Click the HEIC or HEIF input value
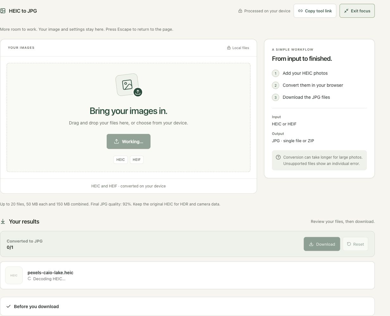This screenshot has width=390, height=316. click(x=284, y=124)
